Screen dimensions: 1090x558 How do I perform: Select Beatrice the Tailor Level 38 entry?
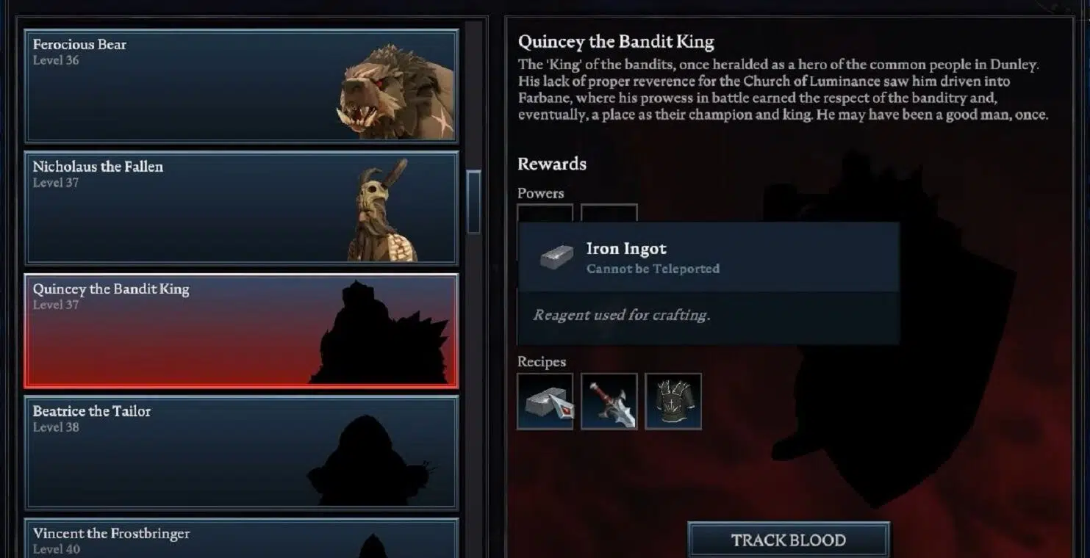[x=241, y=453]
